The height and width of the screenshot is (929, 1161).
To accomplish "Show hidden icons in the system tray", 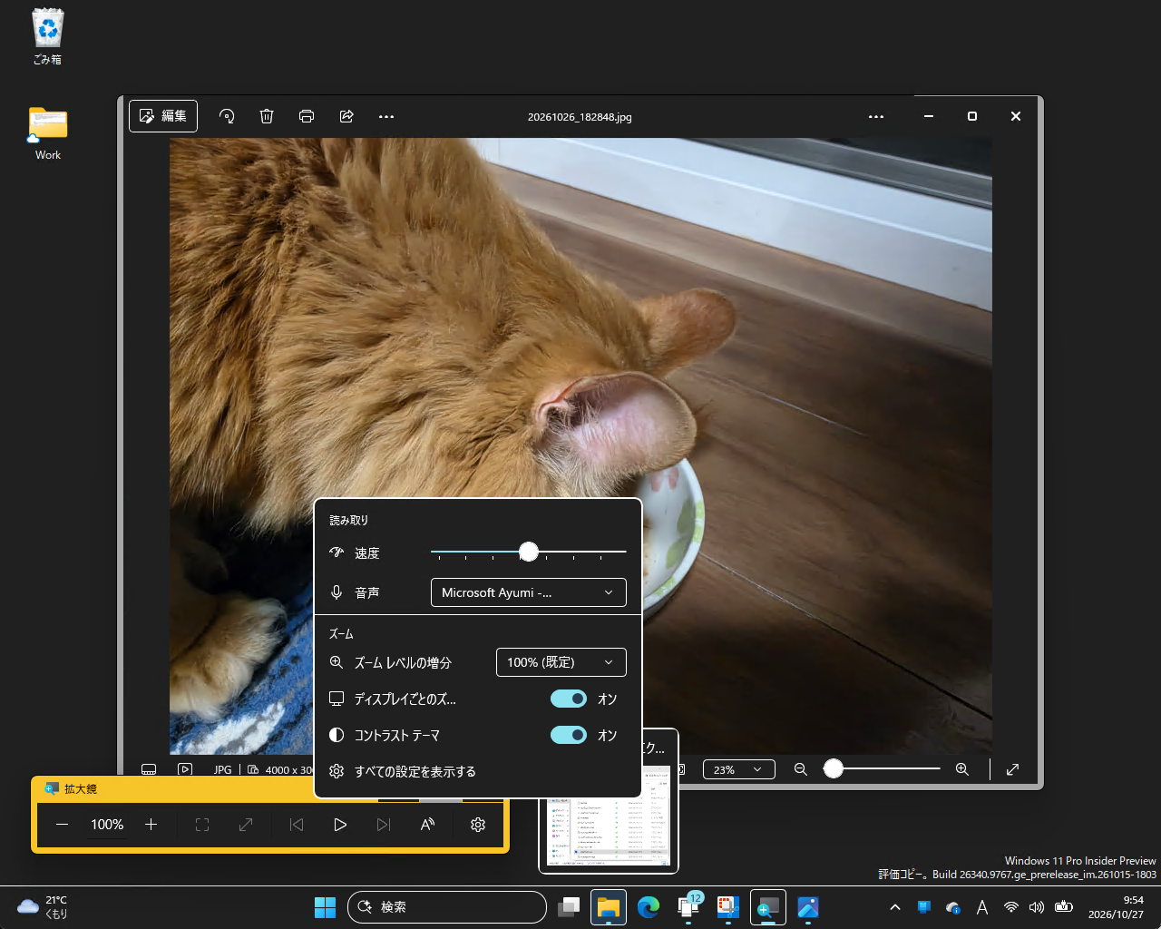I will click(895, 907).
